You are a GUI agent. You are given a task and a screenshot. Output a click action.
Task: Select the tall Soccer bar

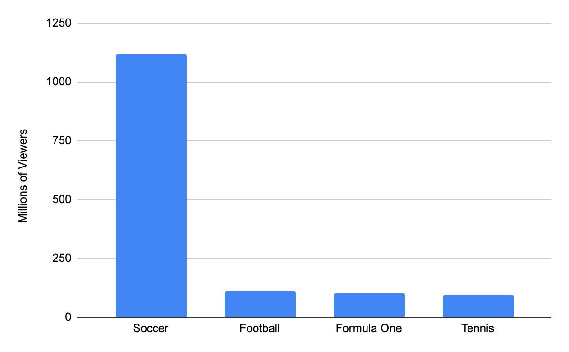click(151, 185)
